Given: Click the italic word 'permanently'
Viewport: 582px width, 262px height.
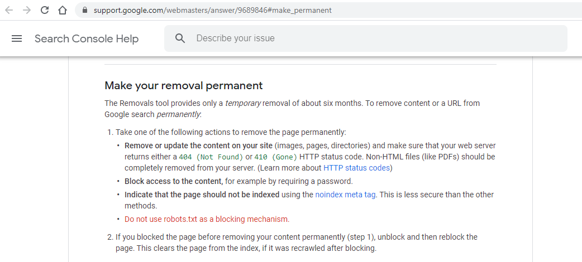Looking at the screenshot, I should (179, 114).
